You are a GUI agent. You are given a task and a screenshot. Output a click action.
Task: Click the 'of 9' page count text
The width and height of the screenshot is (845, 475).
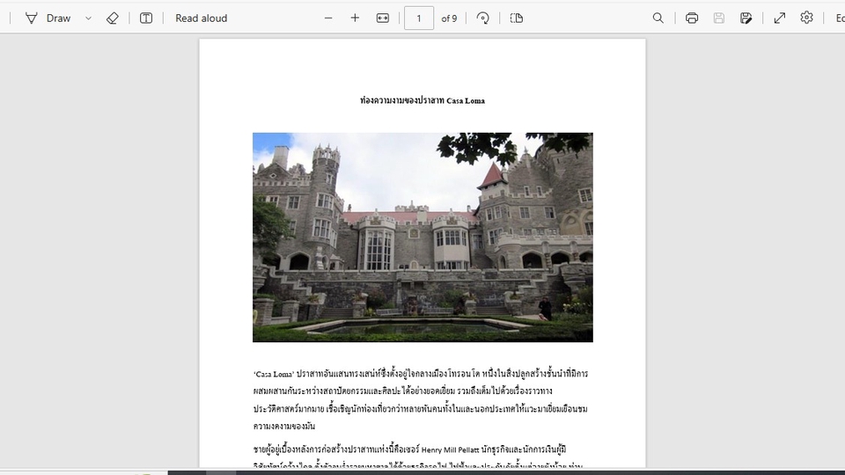pyautogui.click(x=449, y=18)
